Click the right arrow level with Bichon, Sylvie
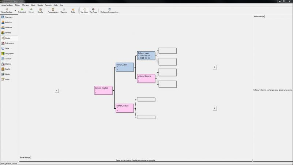 [215, 108]
